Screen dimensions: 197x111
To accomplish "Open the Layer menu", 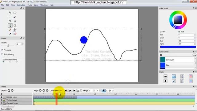I will click(36, 5).
